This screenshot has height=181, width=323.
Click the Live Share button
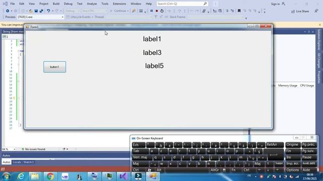pyautogui.click(x=300, y=12)
